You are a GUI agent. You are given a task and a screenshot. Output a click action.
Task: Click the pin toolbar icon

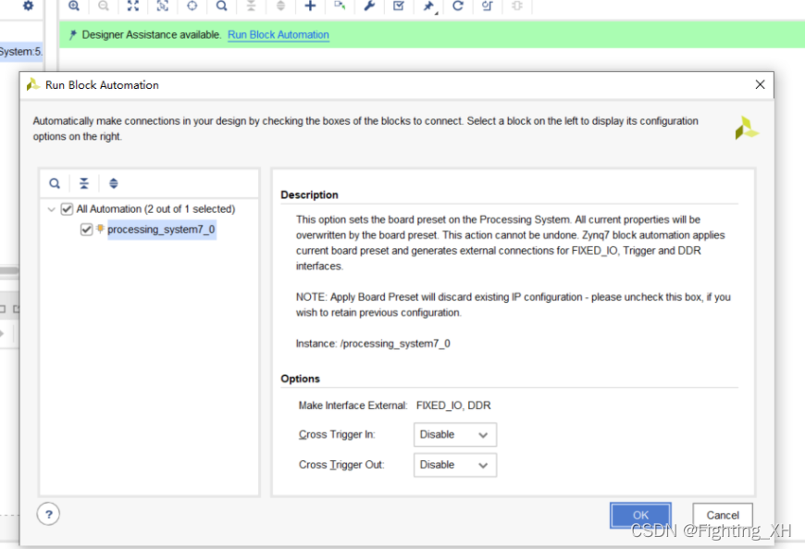click(428, 6)
